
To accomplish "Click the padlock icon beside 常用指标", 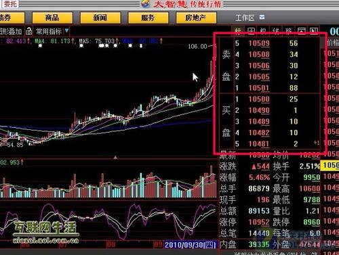I will pyautogui.click(x=29, y=31).
